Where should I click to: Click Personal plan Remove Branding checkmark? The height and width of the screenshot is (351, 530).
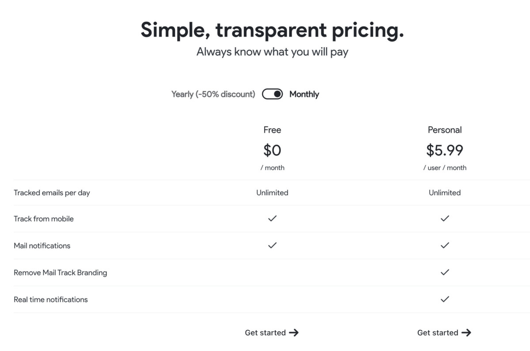[x=445, y=272]
